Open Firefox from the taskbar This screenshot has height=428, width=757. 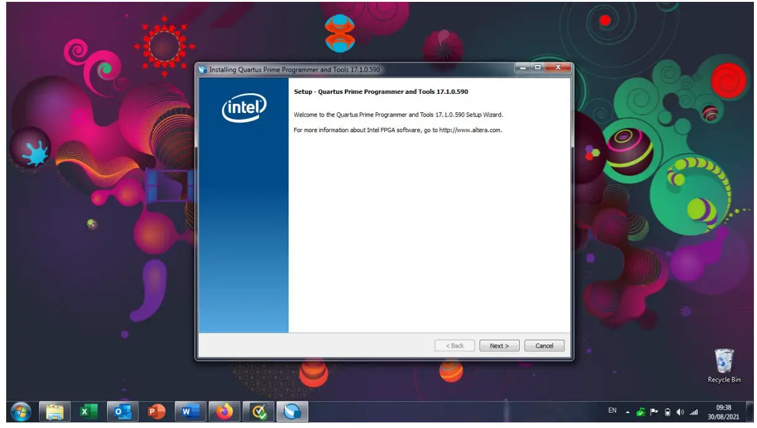pos(224,411)
